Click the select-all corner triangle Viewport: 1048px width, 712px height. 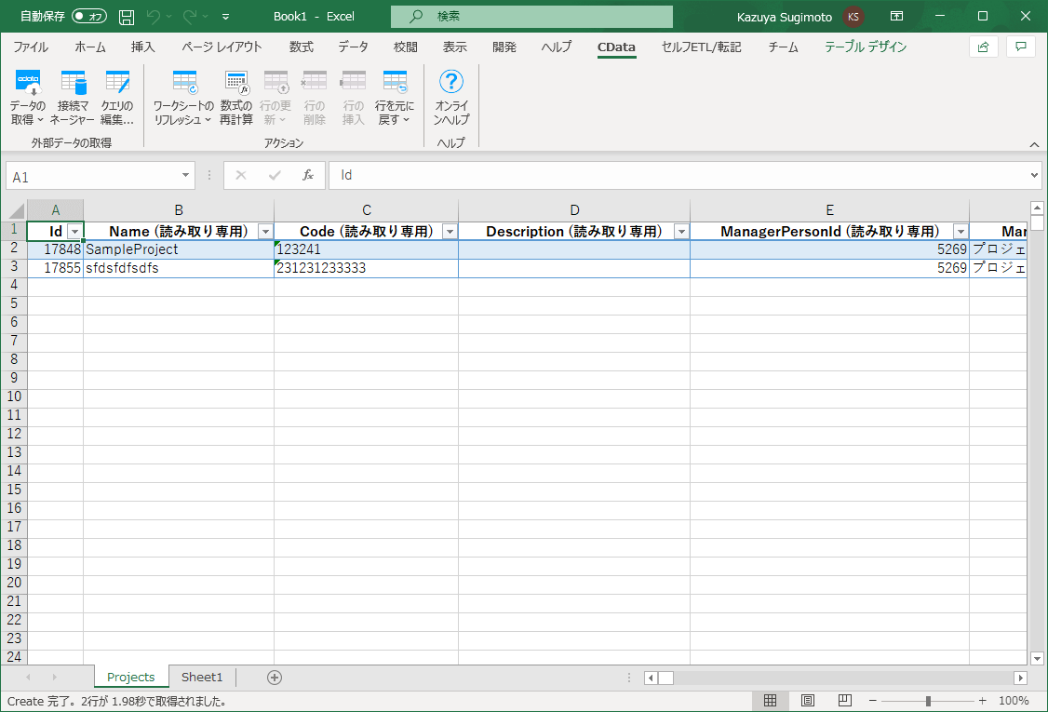click(x=15, y=210)
